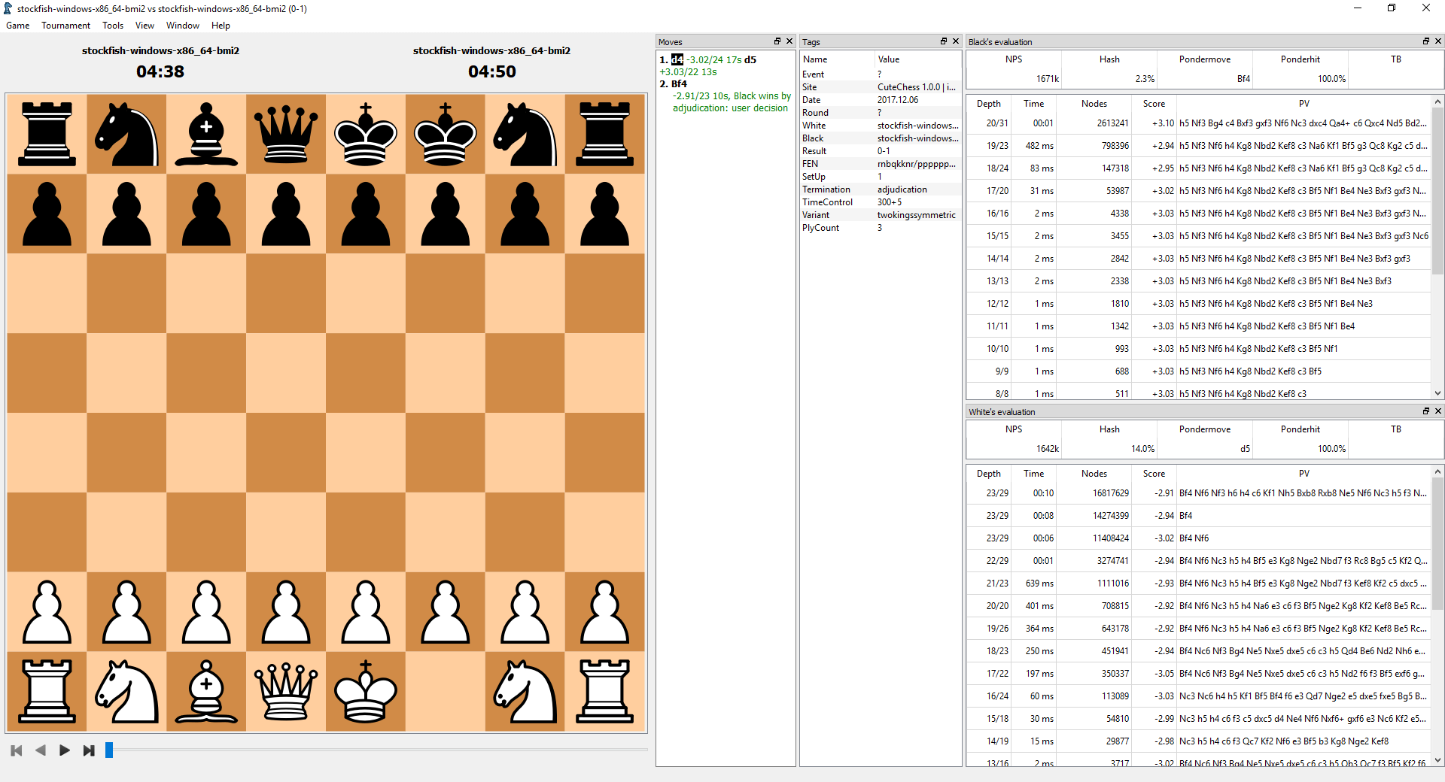Select the Termination value 'adjudication'
Viewport: 1445px width, 782px height.
902,189
